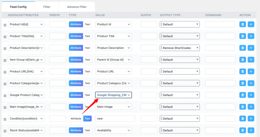Focus the prefix field for Main Image

58,107
